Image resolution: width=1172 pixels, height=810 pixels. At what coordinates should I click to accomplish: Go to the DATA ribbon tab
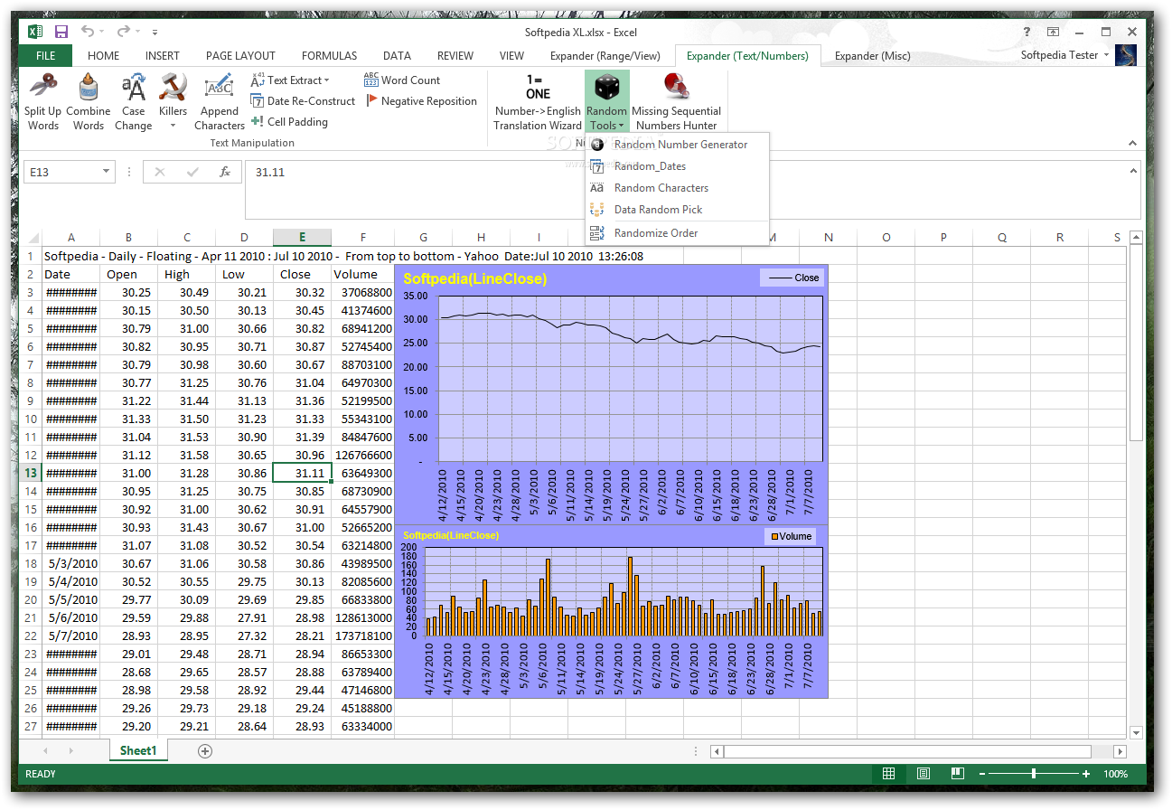click(398, 56)
